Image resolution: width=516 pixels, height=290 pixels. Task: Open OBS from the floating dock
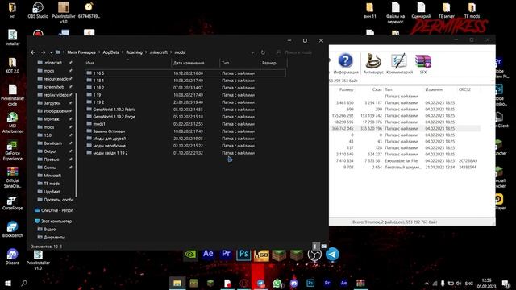[x=314, y=255]
